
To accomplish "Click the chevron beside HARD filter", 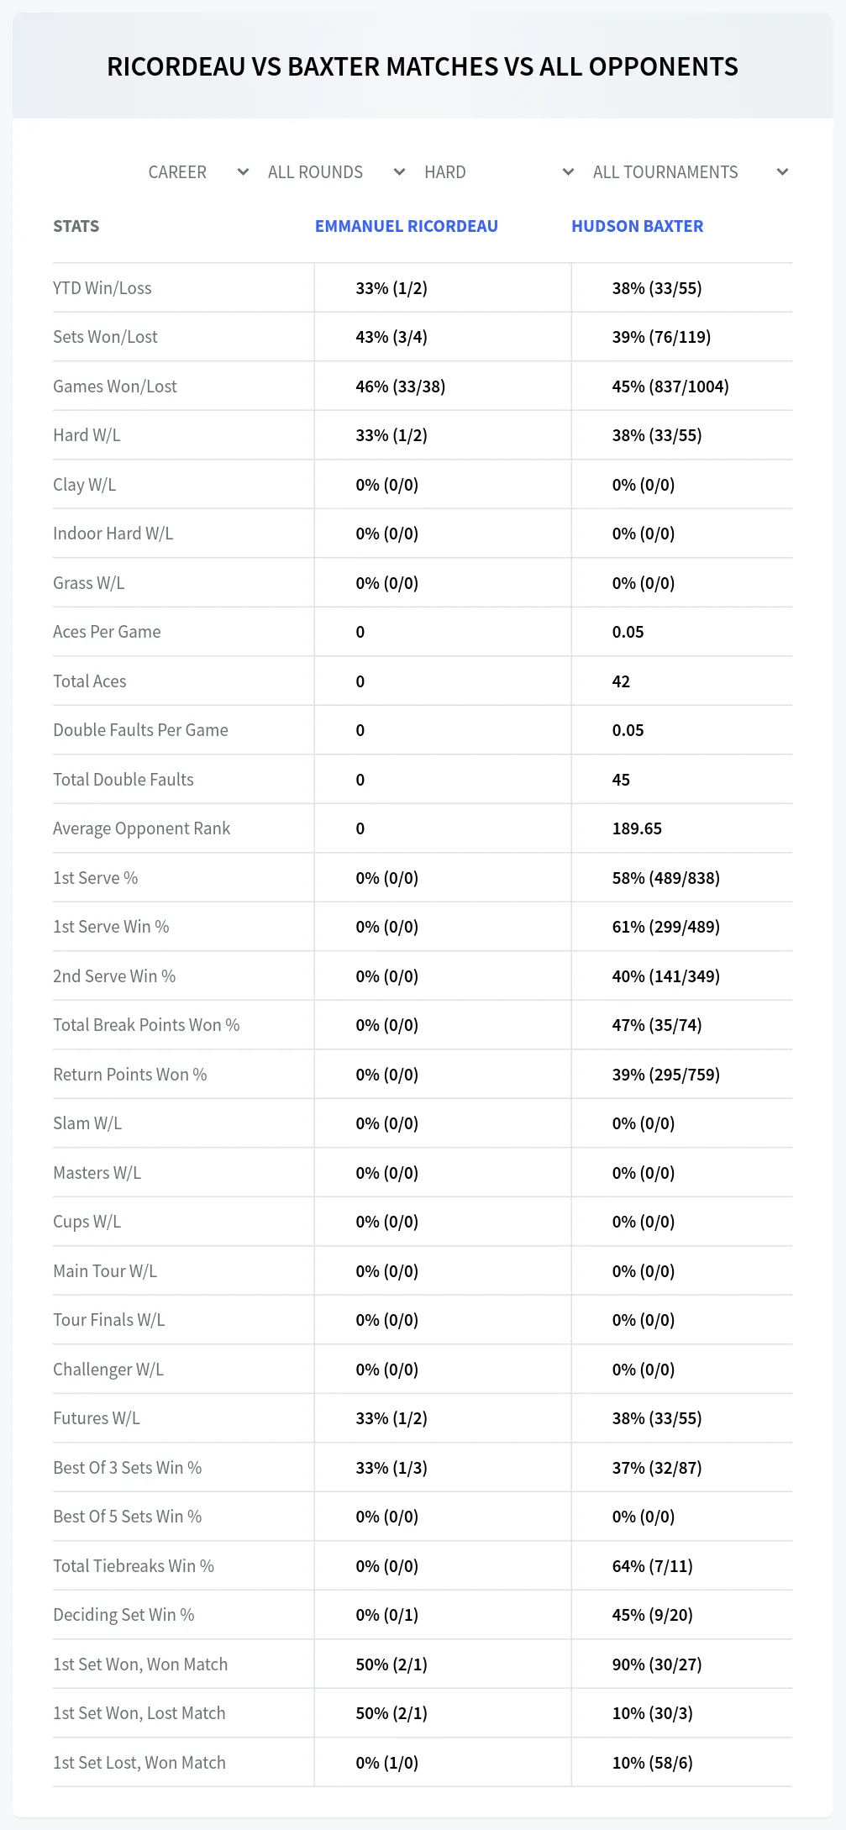I will (x=568, y=172).
